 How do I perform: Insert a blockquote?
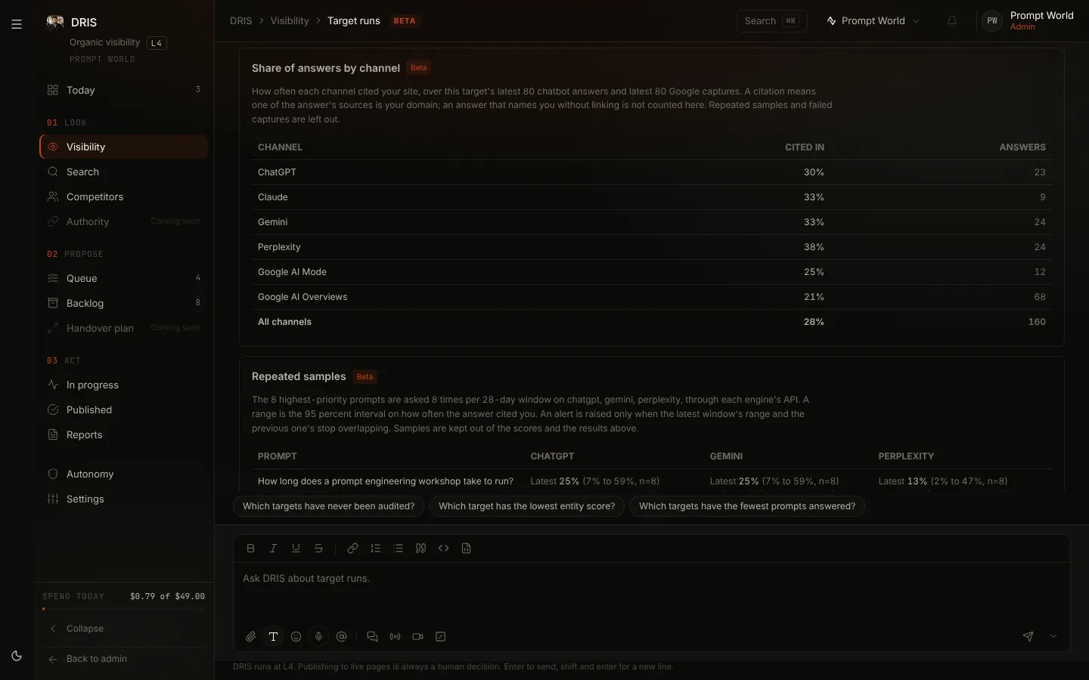click(421, 549)
